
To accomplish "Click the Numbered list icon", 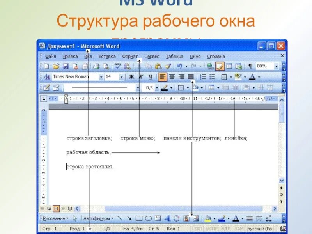I will [x=203, y=77].
